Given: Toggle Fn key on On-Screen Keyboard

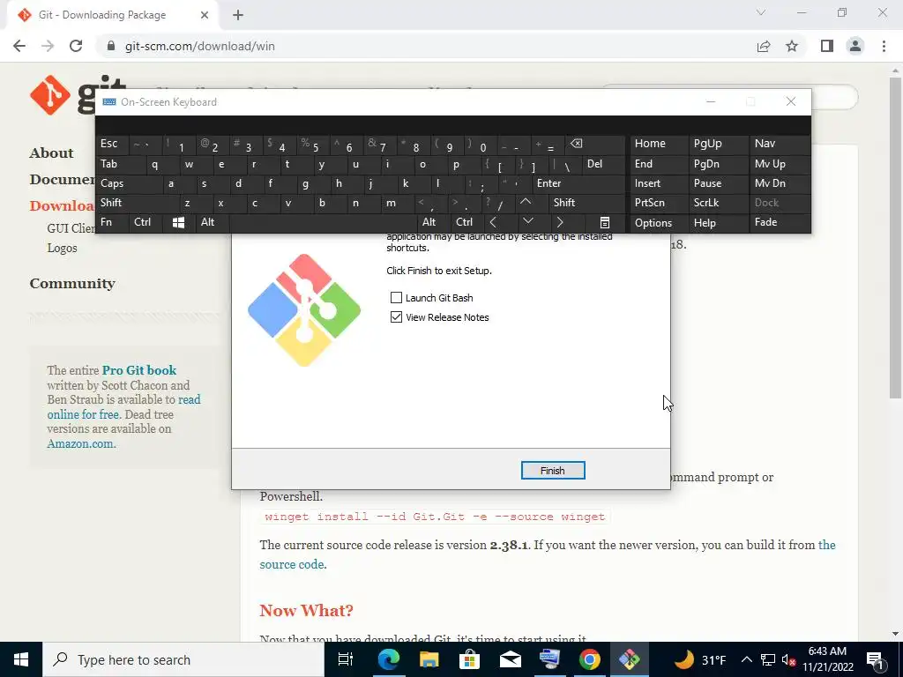Looking at the screenshot, I should click(112, 222).
